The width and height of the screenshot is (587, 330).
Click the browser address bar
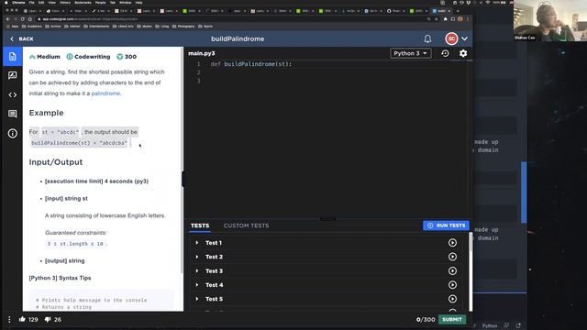[x=232, y=19]
